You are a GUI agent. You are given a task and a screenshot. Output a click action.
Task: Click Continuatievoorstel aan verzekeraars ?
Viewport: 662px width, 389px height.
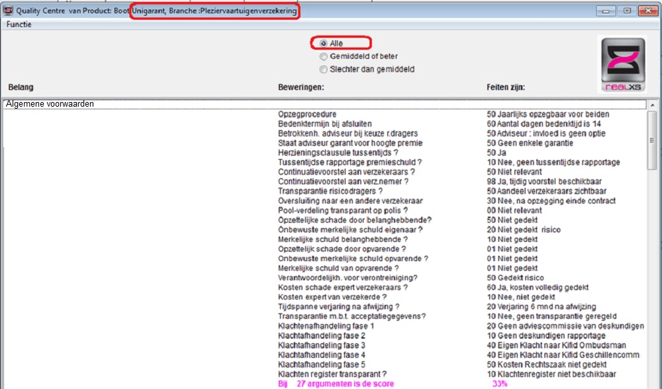346,172
